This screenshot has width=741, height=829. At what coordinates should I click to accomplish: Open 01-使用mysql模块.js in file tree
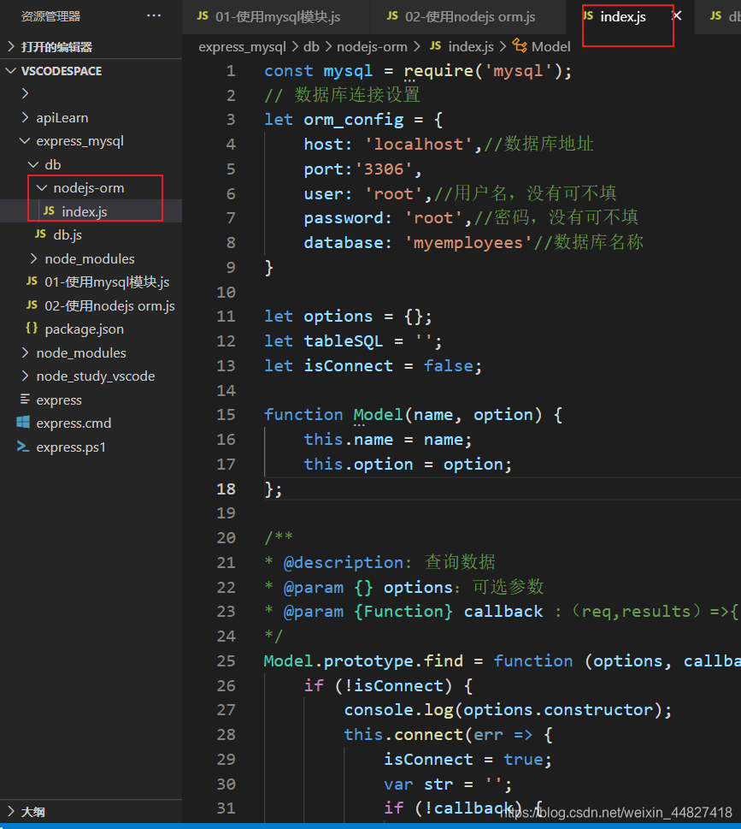[x=107, y=281]
